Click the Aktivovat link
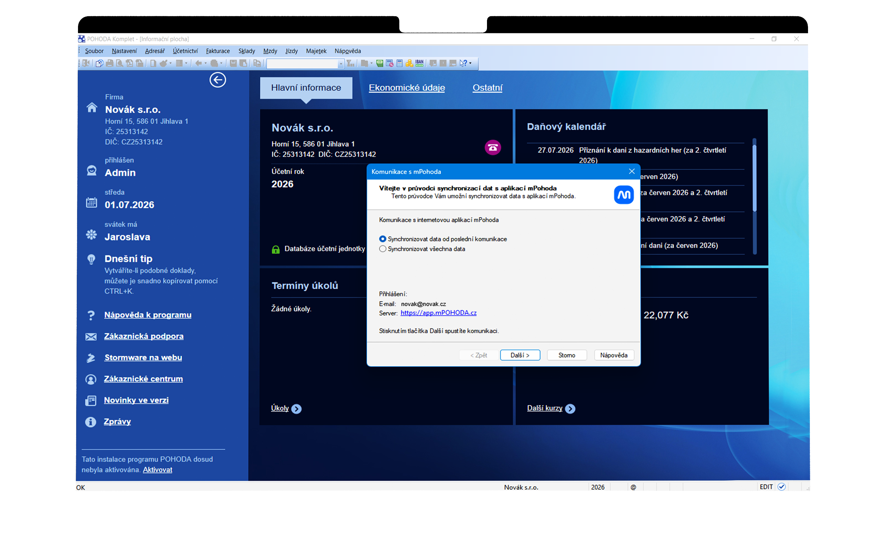 coord(158,470)
